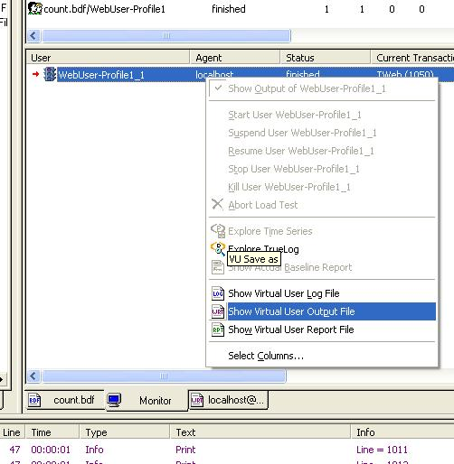Viewport: 454px width, 464px height.
Task: Click the 'Print' text cell in line 47
Action: point(185,450)
